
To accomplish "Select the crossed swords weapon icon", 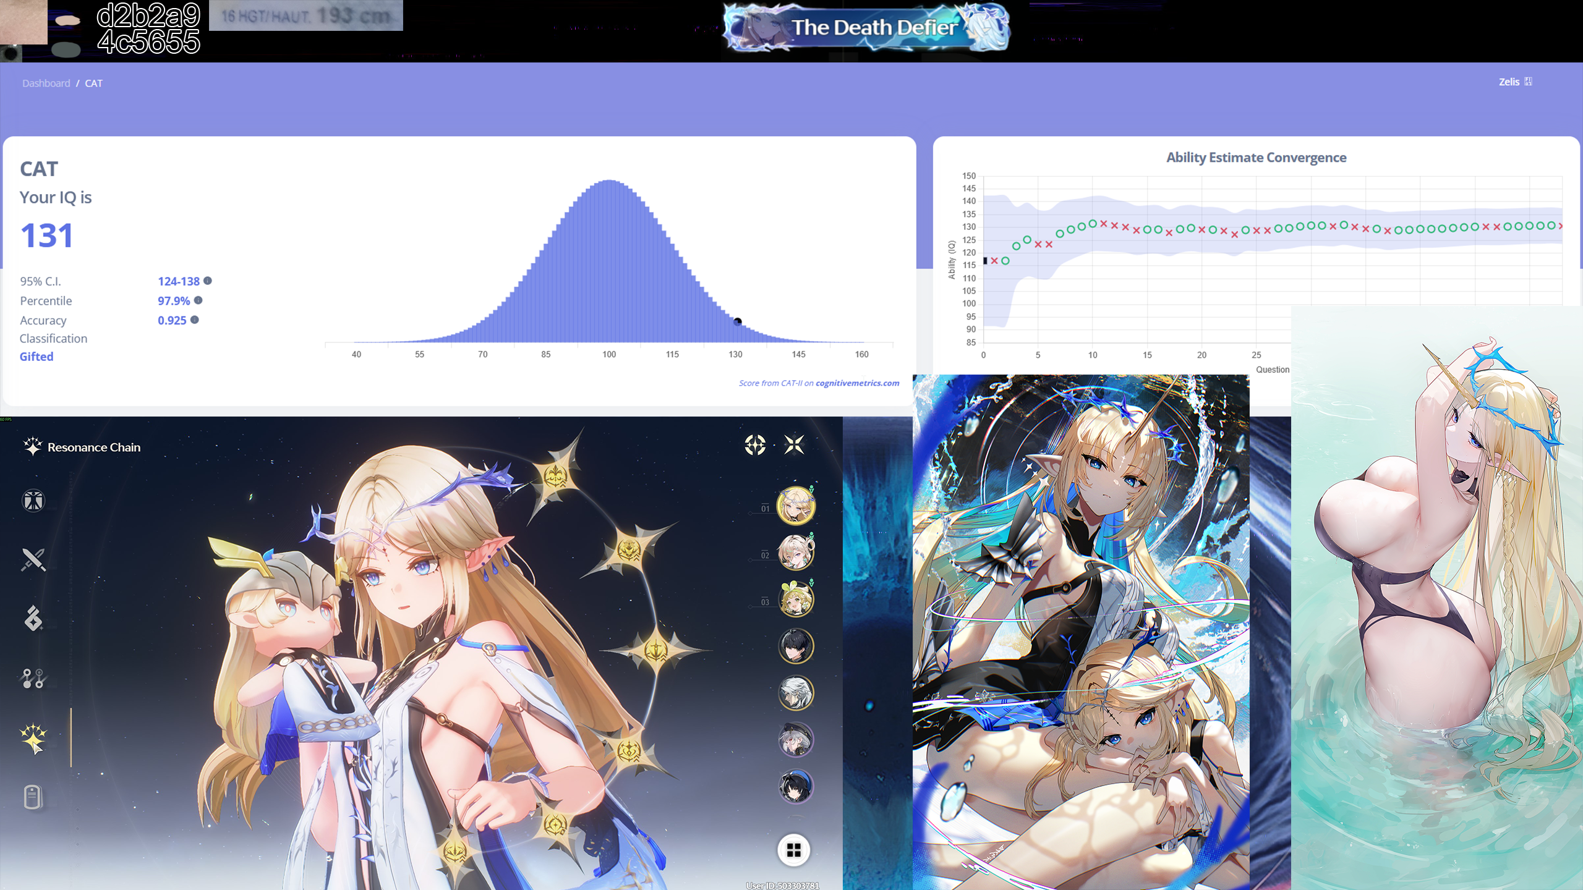I will pos(33,560).
